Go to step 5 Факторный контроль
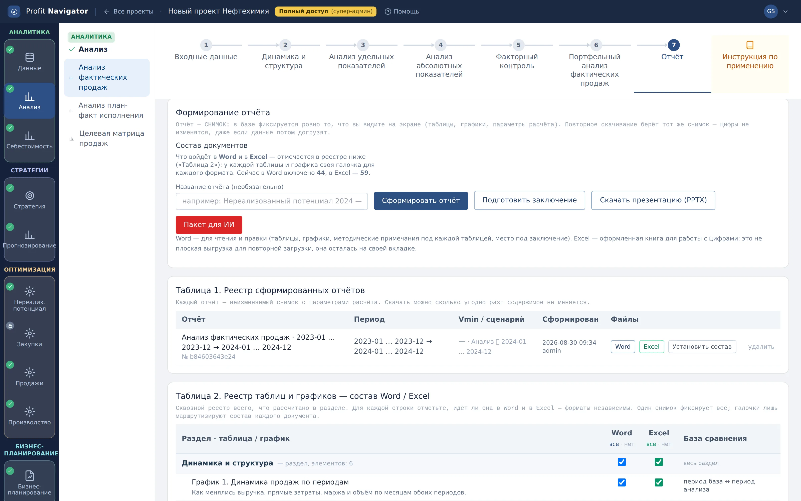The width and height of the screenshot is (801, 501). [517, 56]
